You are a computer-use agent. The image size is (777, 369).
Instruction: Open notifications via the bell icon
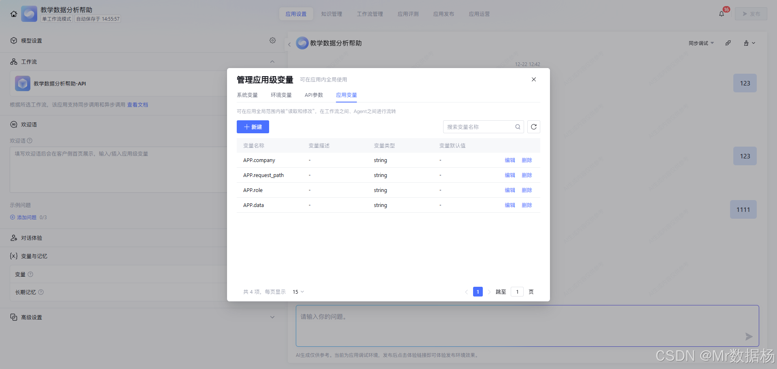click(x=721, y=13)
